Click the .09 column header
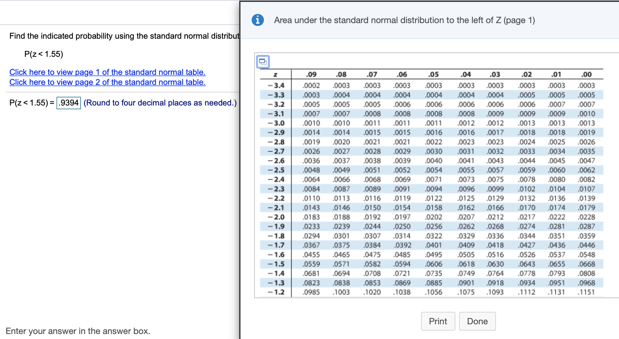 click(311, 74)
